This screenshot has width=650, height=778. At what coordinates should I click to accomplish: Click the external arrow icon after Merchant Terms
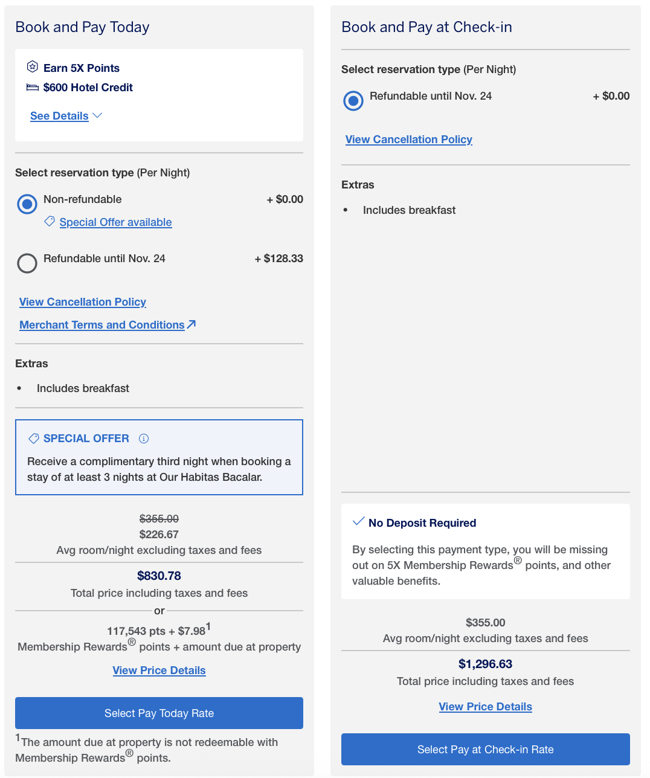click(x=191, y=324)
